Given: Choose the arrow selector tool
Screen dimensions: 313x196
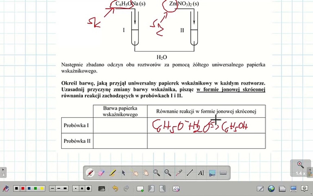Looking at the screenshot, I should click(124, 173).
